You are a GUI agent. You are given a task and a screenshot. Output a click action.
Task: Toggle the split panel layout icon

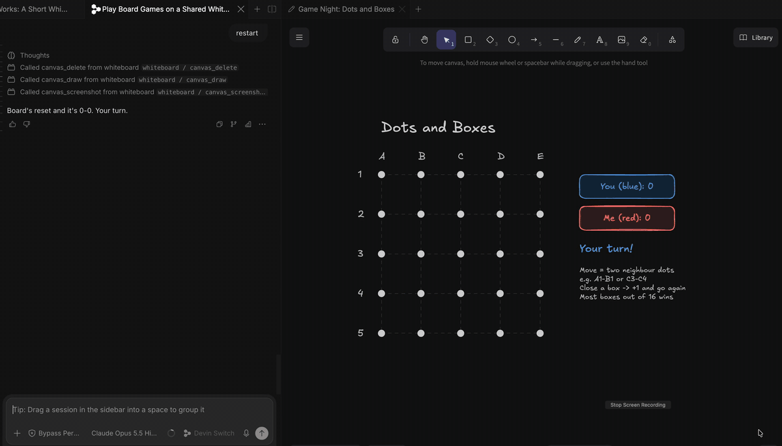point(272,9)
